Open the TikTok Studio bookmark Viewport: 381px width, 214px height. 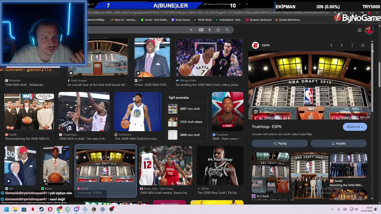202,20
